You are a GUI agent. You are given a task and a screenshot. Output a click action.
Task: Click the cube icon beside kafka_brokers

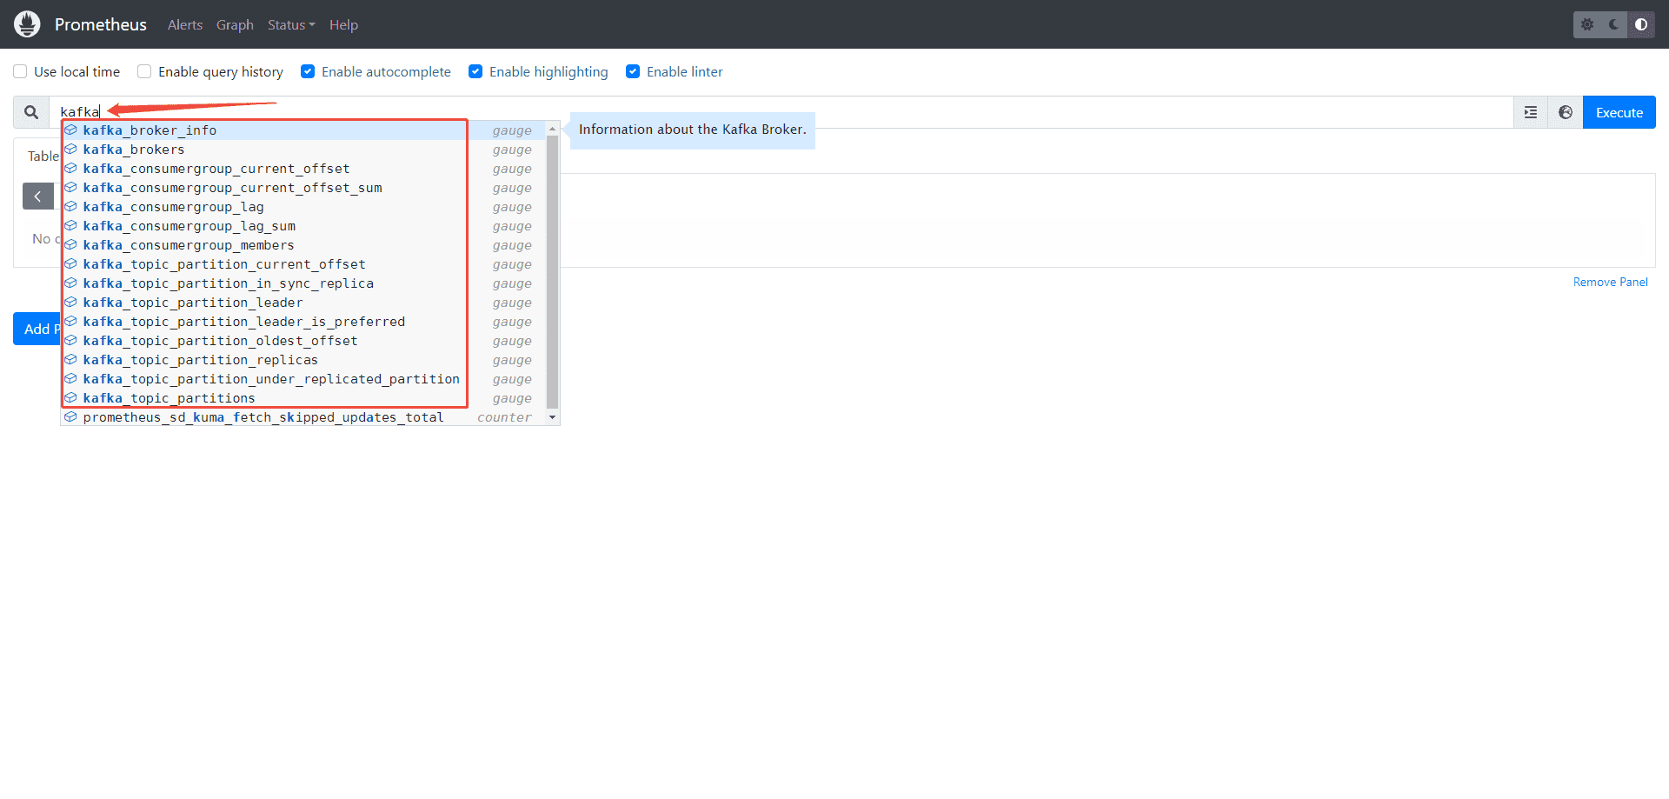(x=71, y=150)
